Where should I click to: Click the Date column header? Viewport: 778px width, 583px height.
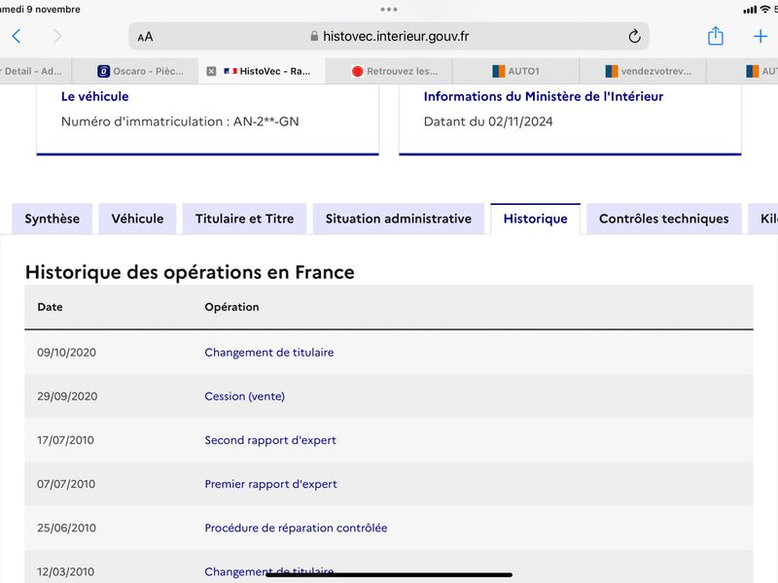pos(51,307)
